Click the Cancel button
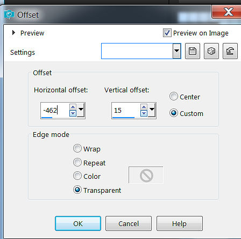This screenshot has width=241, height=239. (129, 223)
